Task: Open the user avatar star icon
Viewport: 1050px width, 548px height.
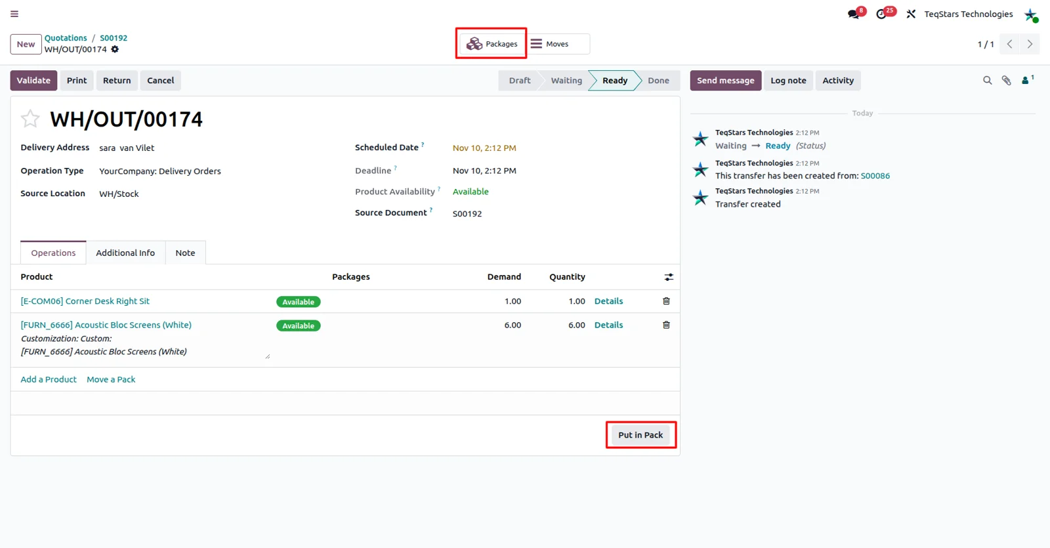Action: (1031, 14)
